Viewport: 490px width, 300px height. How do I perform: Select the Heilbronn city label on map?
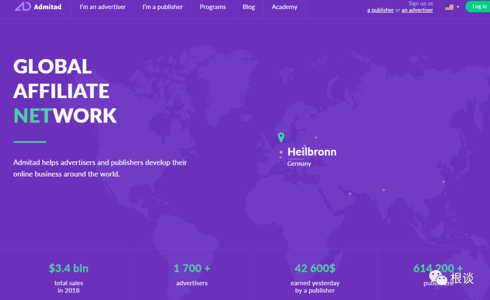[x=312, y=152]
